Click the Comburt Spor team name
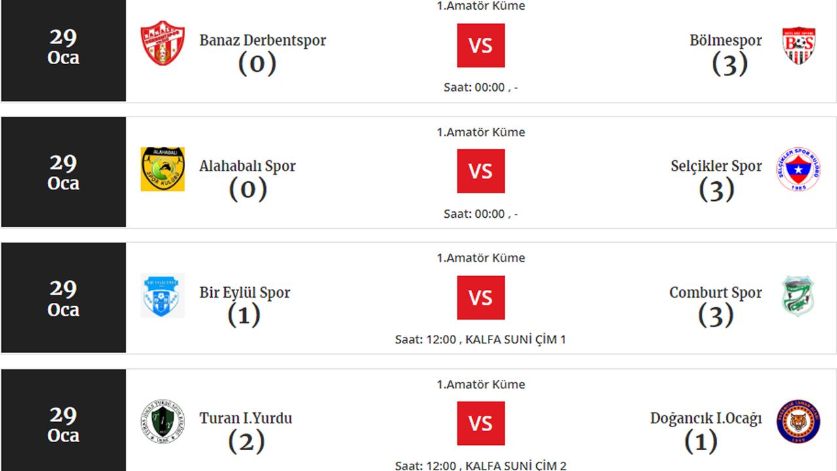837x471 pixels. click(x=715, y=292)
